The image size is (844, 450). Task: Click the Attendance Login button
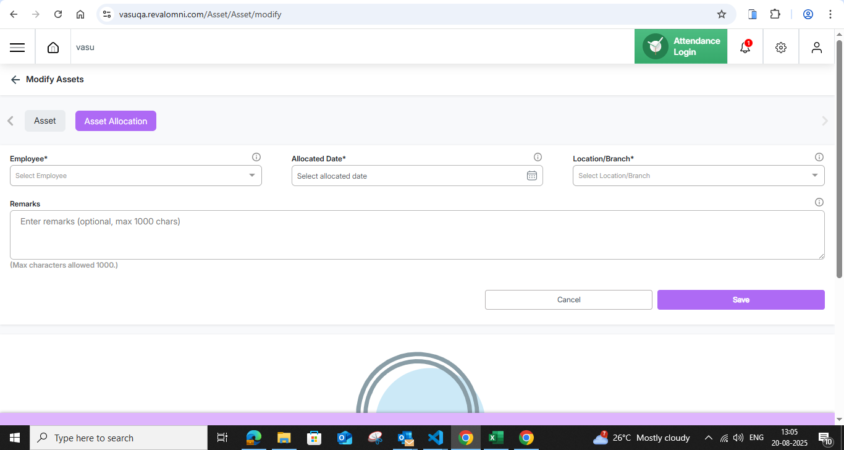click(681, 46)
